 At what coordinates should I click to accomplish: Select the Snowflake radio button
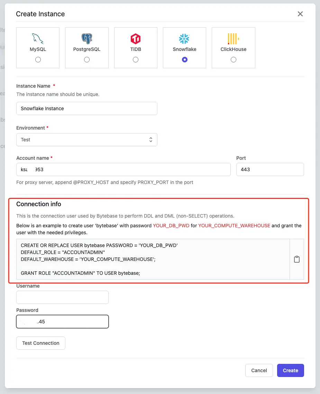185,60
